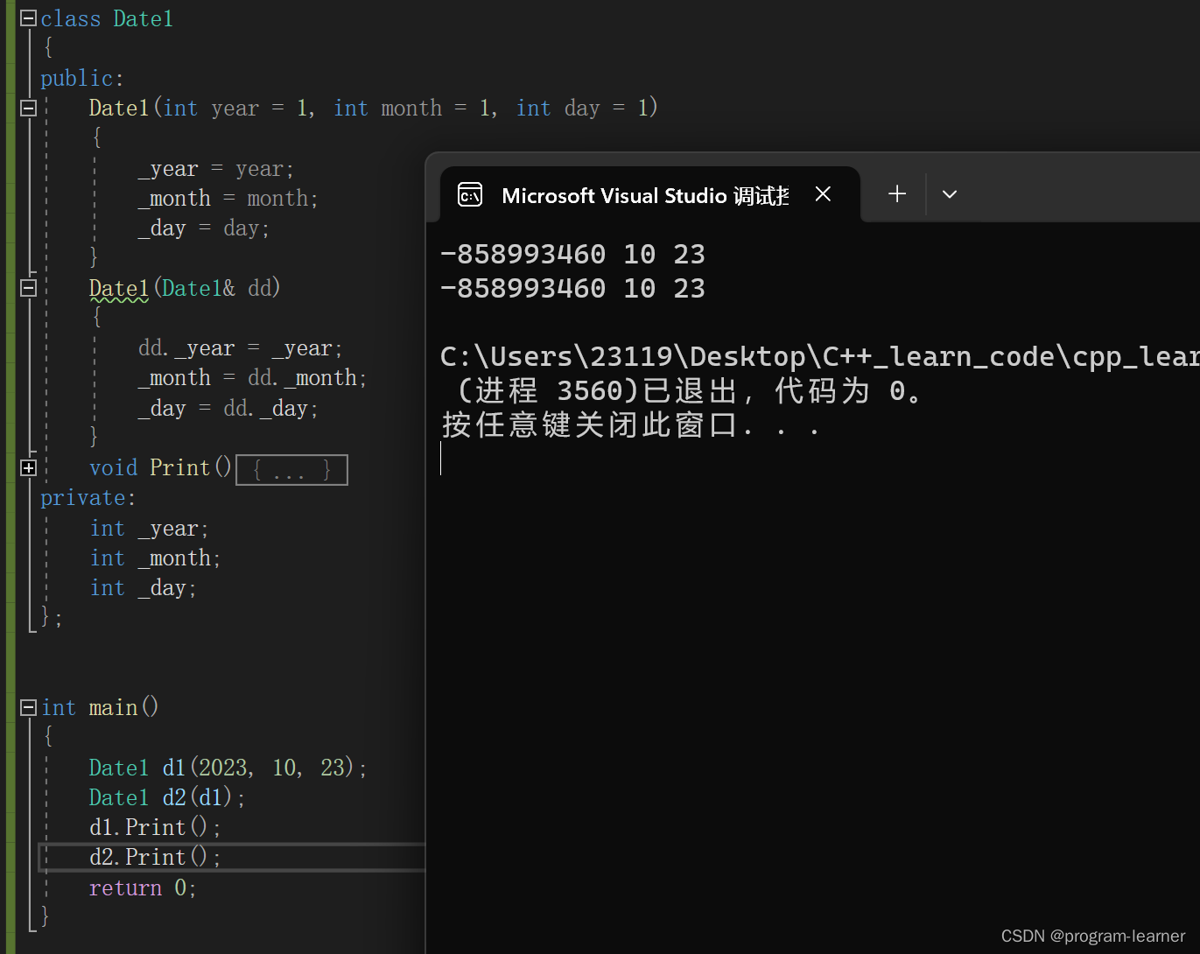Collapse the Date1 default constructor block
Viewport: 1200px width, 954px height.
[x=29, y=109]
